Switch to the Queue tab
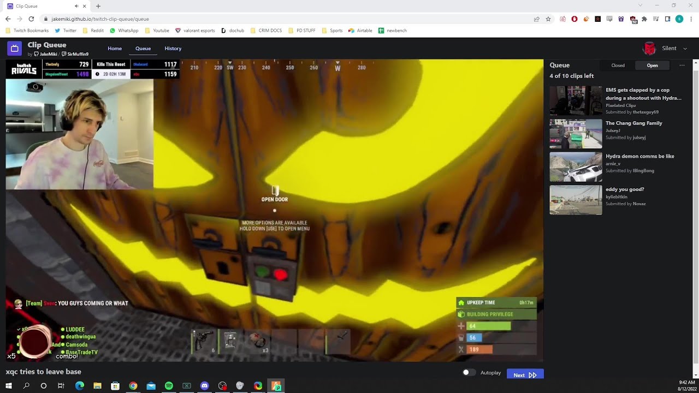 click(x=143, y=49)
